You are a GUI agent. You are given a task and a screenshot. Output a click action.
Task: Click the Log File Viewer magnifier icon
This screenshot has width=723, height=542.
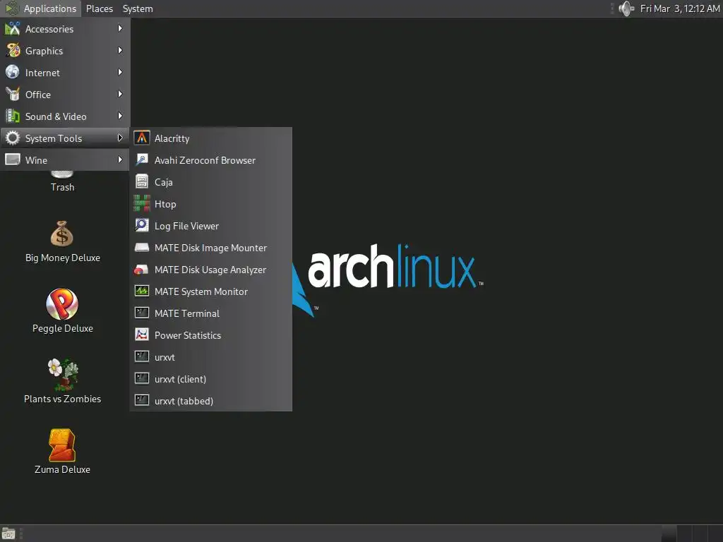pos(141,225)
